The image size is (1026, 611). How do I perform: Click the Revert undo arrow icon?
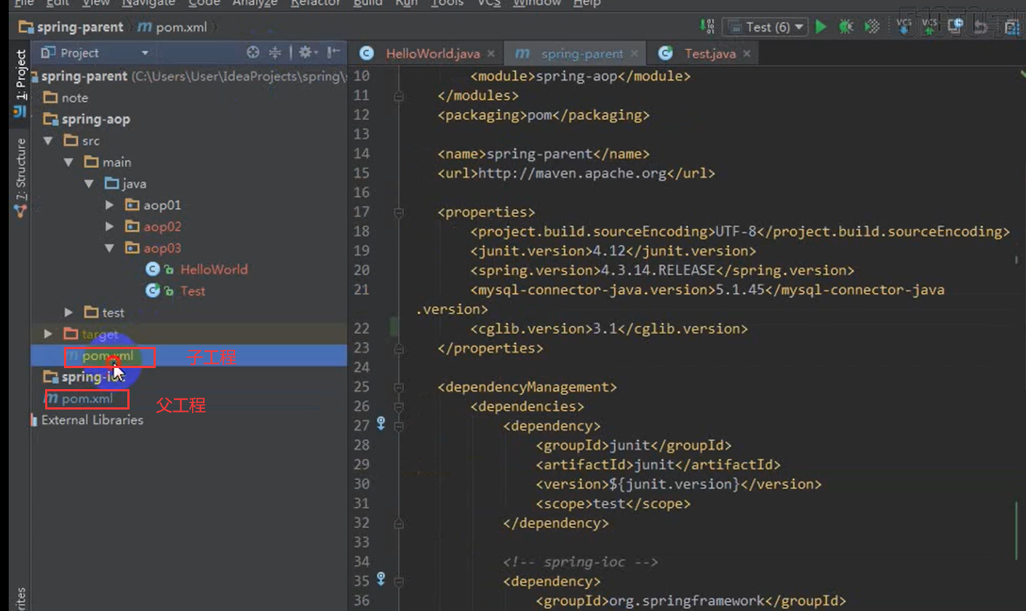[982, 27]
